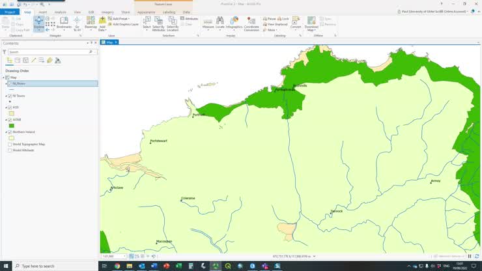Open the Insert ribbon tab
Viewport: 482px width, 271px height.
click(42, 12)
